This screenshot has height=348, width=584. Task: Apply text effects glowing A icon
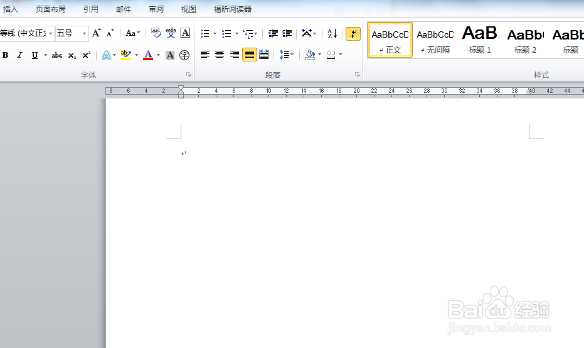(107, 55)
